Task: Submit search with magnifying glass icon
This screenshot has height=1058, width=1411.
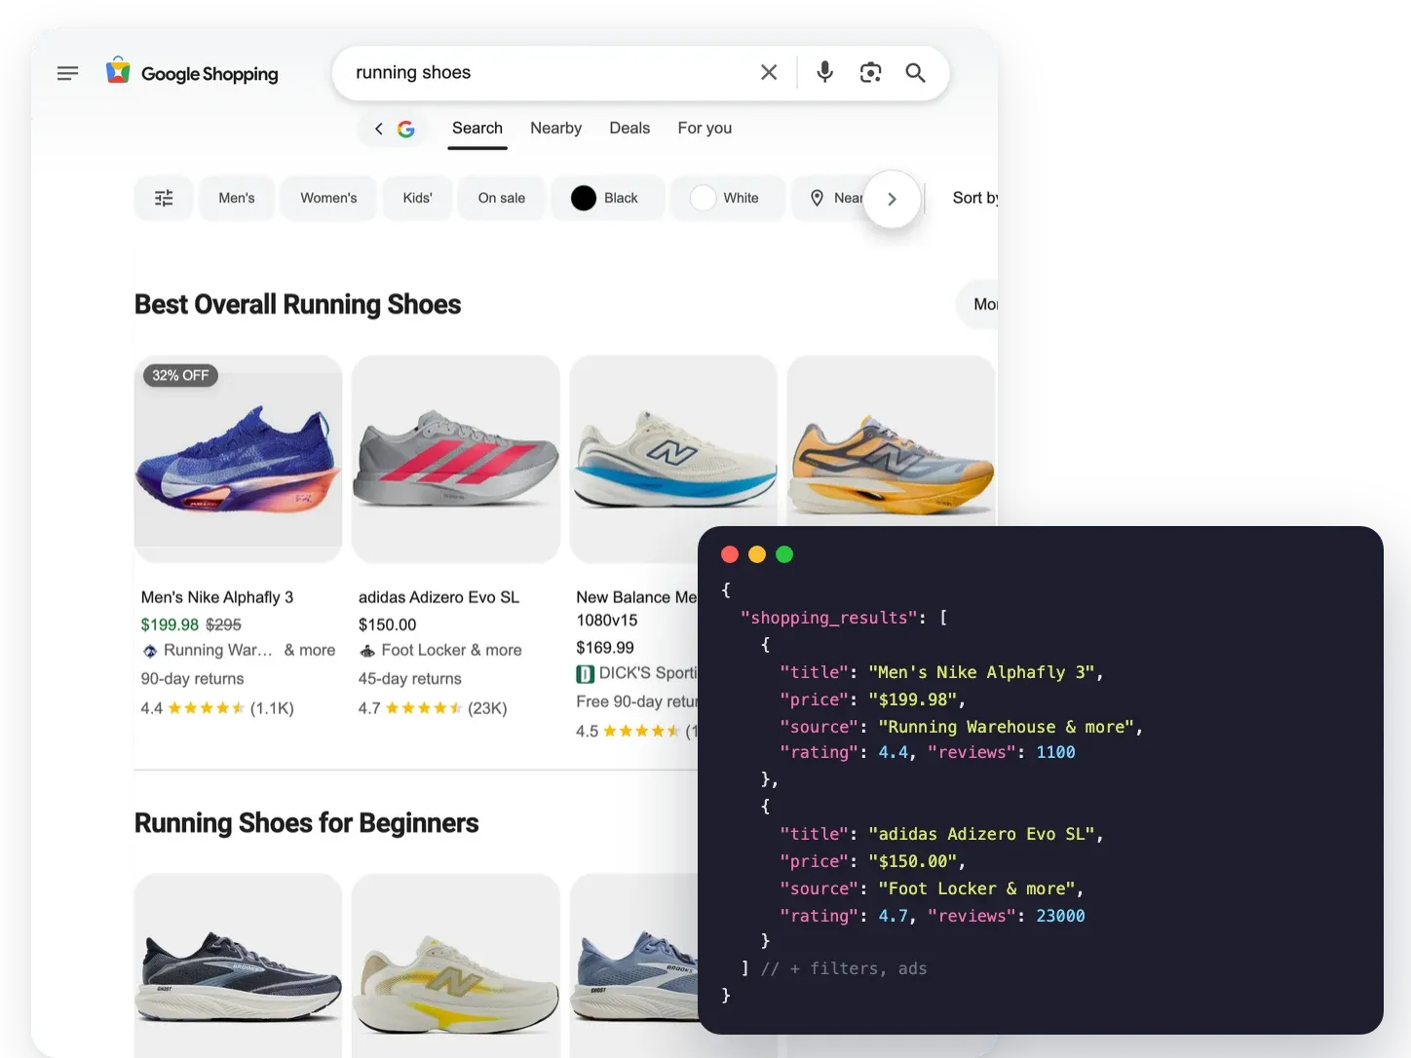Action: (x=915, y=72)
